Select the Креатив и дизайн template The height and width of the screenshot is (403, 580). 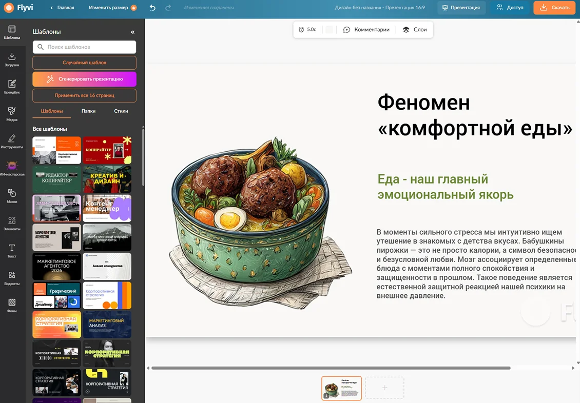tap(107, 179)
